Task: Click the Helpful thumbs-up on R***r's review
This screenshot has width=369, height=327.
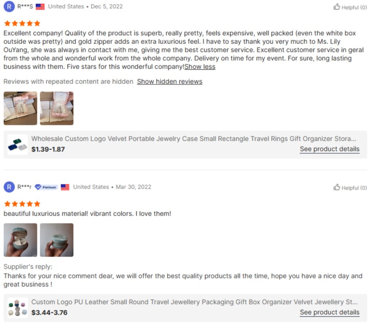Action: tap(338, 187)
